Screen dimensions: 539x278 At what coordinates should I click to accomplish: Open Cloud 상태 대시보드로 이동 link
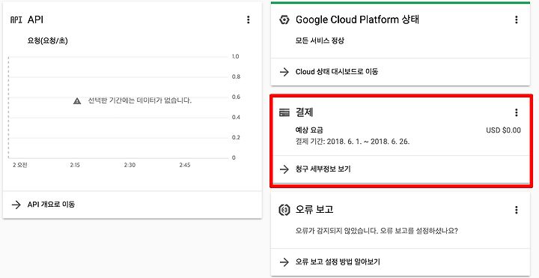click(x=337, y=72)
